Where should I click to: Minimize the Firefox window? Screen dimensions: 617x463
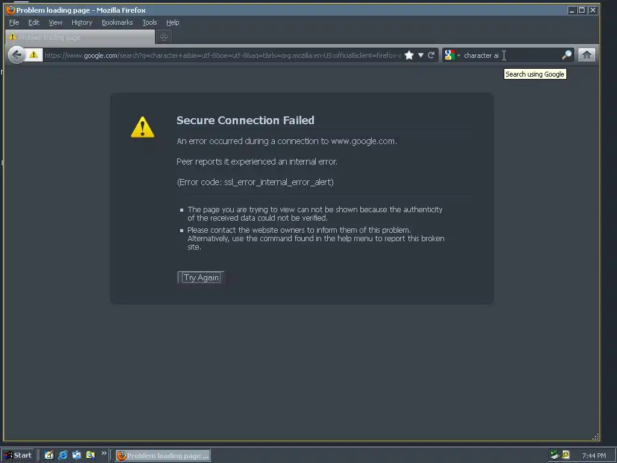572,10
